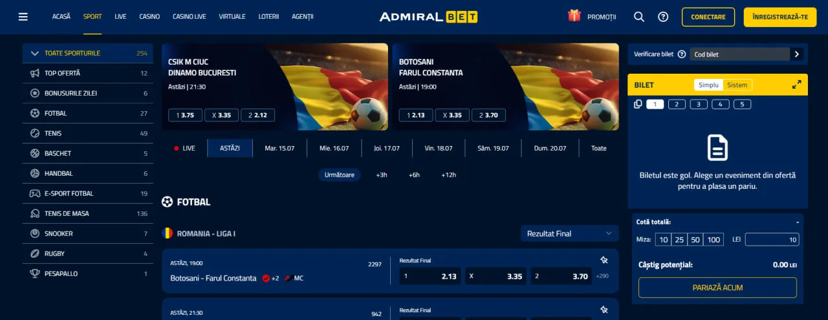This screenshot has width=828, height=320.
Task: Open the Loterii menu item
Action: coord(268,17)
